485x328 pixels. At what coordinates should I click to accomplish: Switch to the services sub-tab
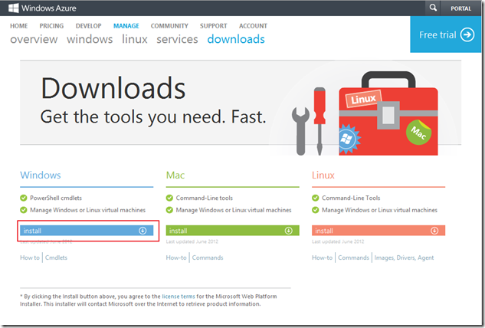pos(177,39)
